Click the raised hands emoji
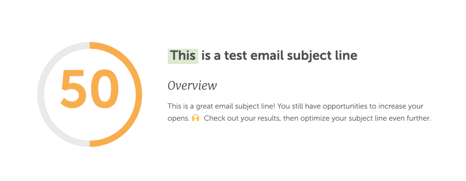Image resolution: width=466 pixels, height=181 pixels. pos(195,118)
